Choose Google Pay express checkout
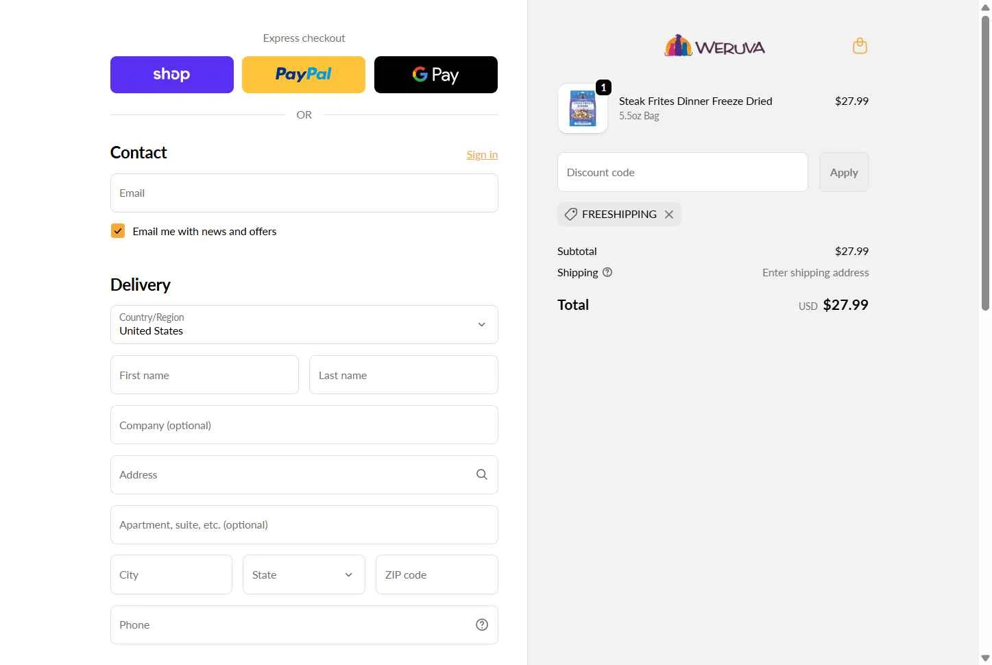 point(436,75)
